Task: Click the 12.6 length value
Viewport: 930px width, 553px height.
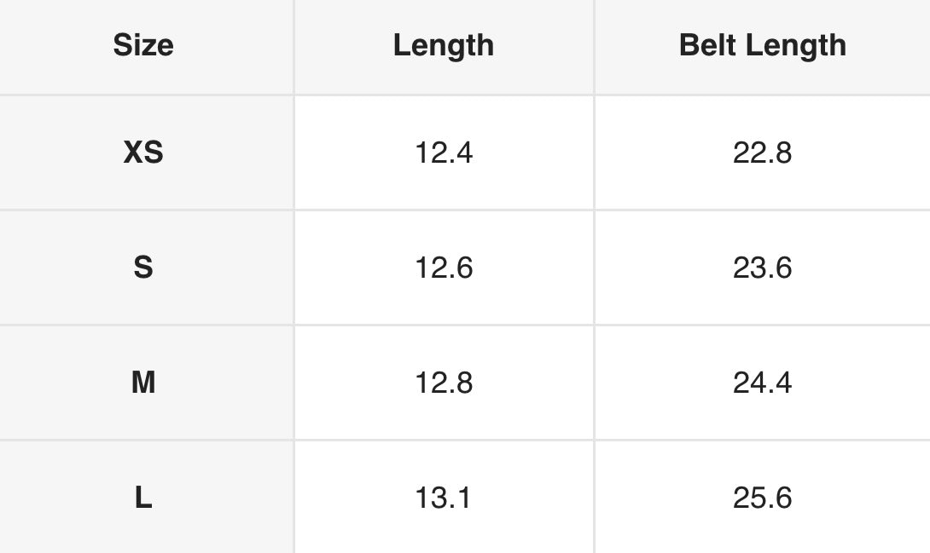Action: coord(444,267)
